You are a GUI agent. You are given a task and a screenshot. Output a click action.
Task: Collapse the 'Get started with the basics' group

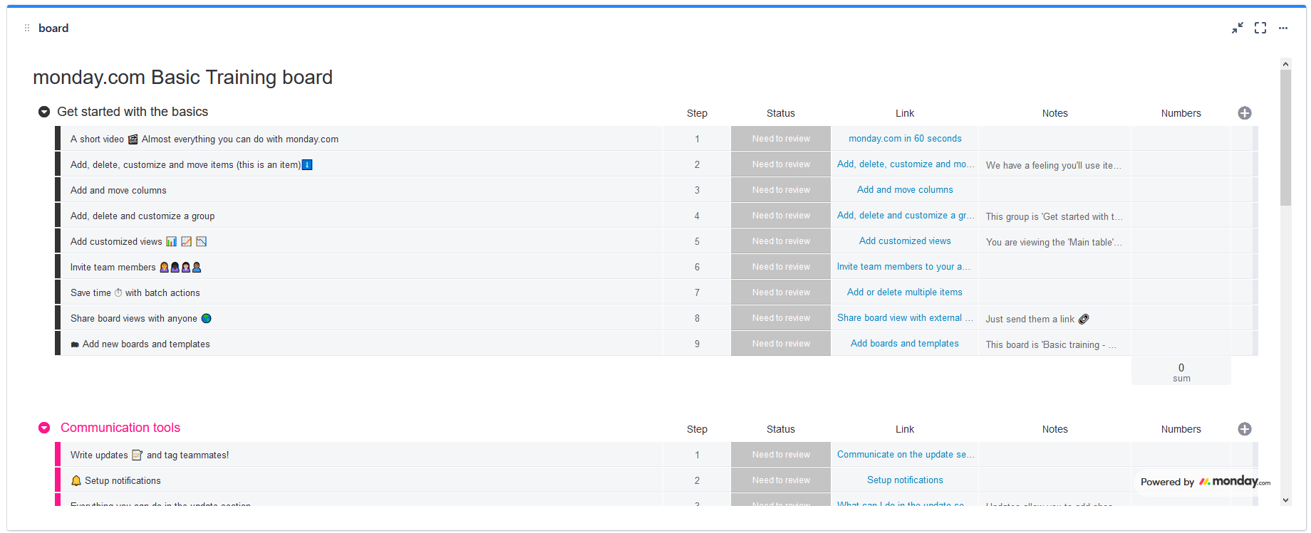coord(44,112)
